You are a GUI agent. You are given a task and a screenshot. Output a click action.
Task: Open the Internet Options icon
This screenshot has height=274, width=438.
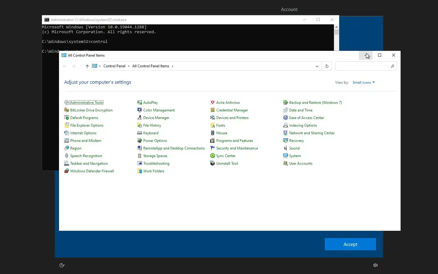click(x=67, y=133)
